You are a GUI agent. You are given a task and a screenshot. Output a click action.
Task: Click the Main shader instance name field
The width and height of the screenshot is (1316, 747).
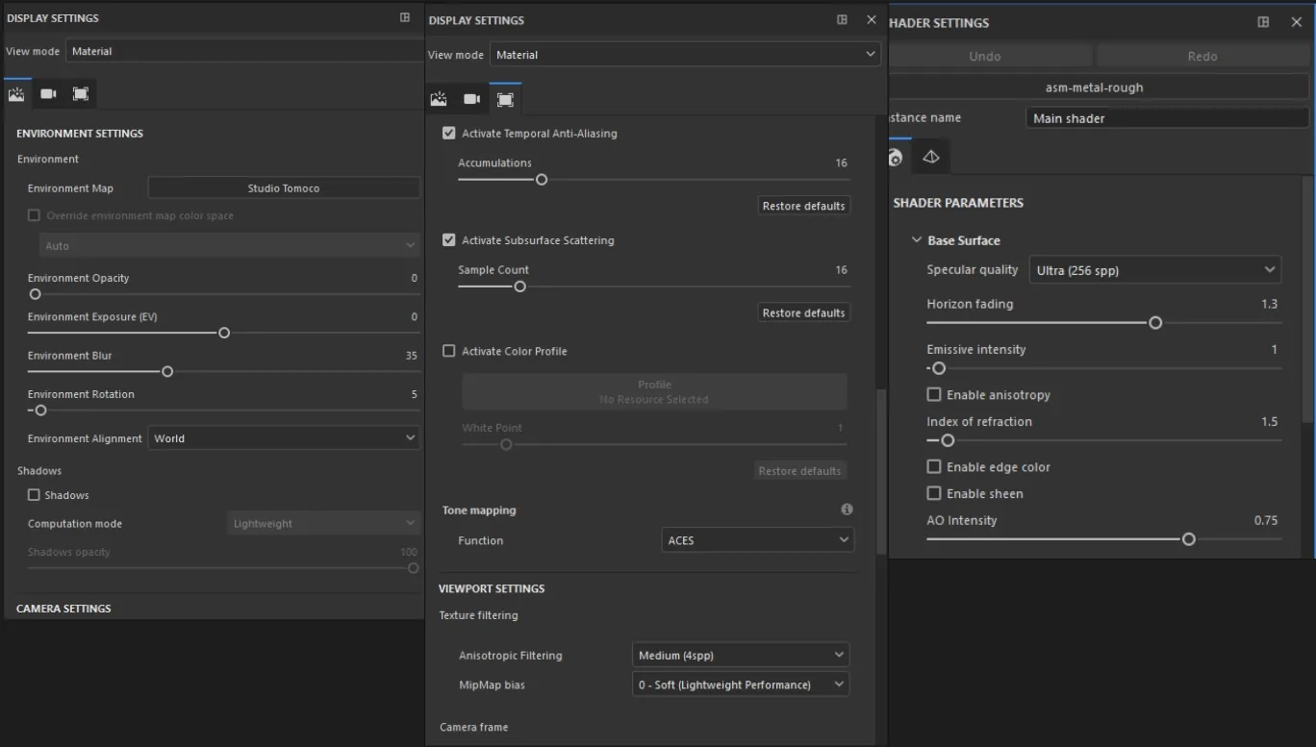[x=1168, y=118]
